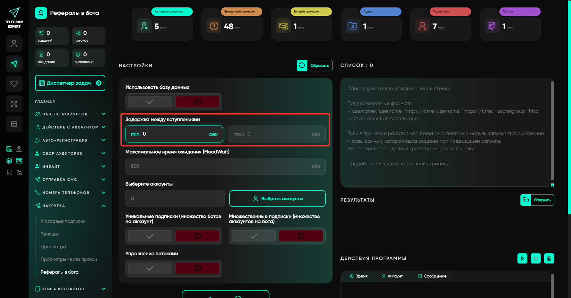Image resolution: width=571 pixels, height=298 pixels.
Task: Click the trash icon to clear log
Action: coord(549,258)
